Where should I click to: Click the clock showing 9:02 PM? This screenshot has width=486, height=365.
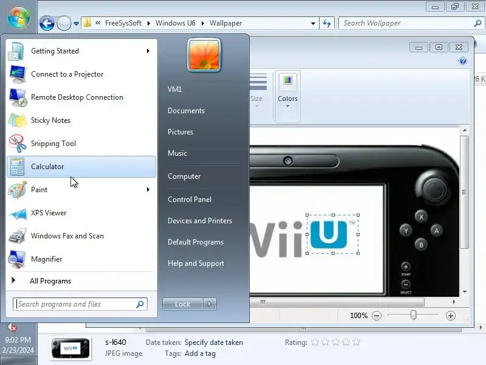coord(18,340)
